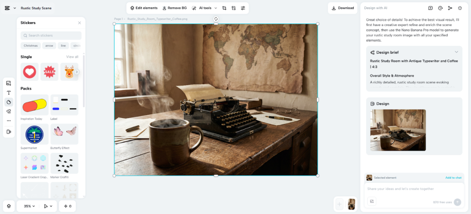Select the Text tool in left sidebar
471x214 pixels.
pyautogui.click(x=9, y=93)
